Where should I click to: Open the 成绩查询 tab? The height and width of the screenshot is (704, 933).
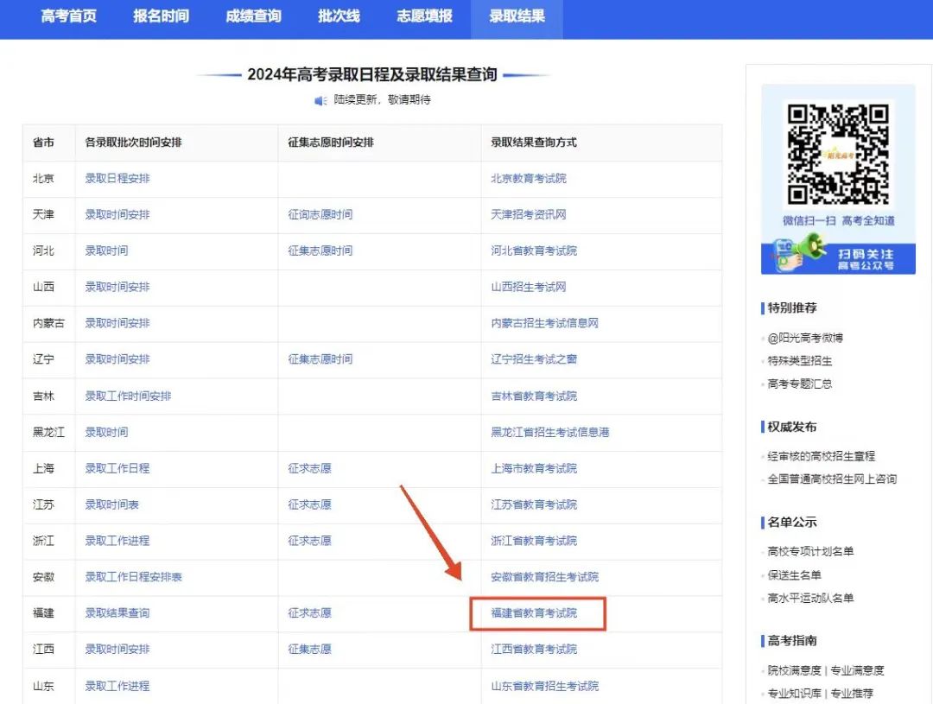coord(253,16)
